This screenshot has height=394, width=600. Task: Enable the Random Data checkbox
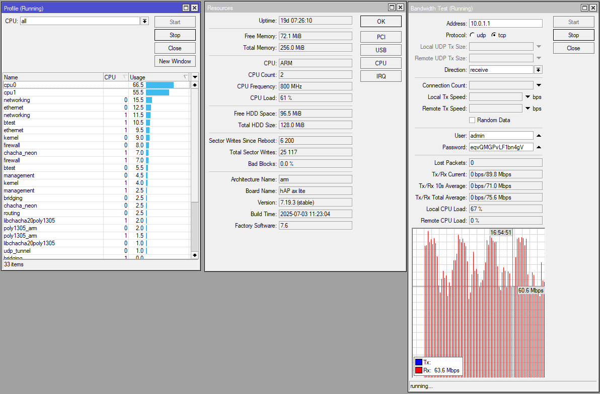click(x=472, y=120)
